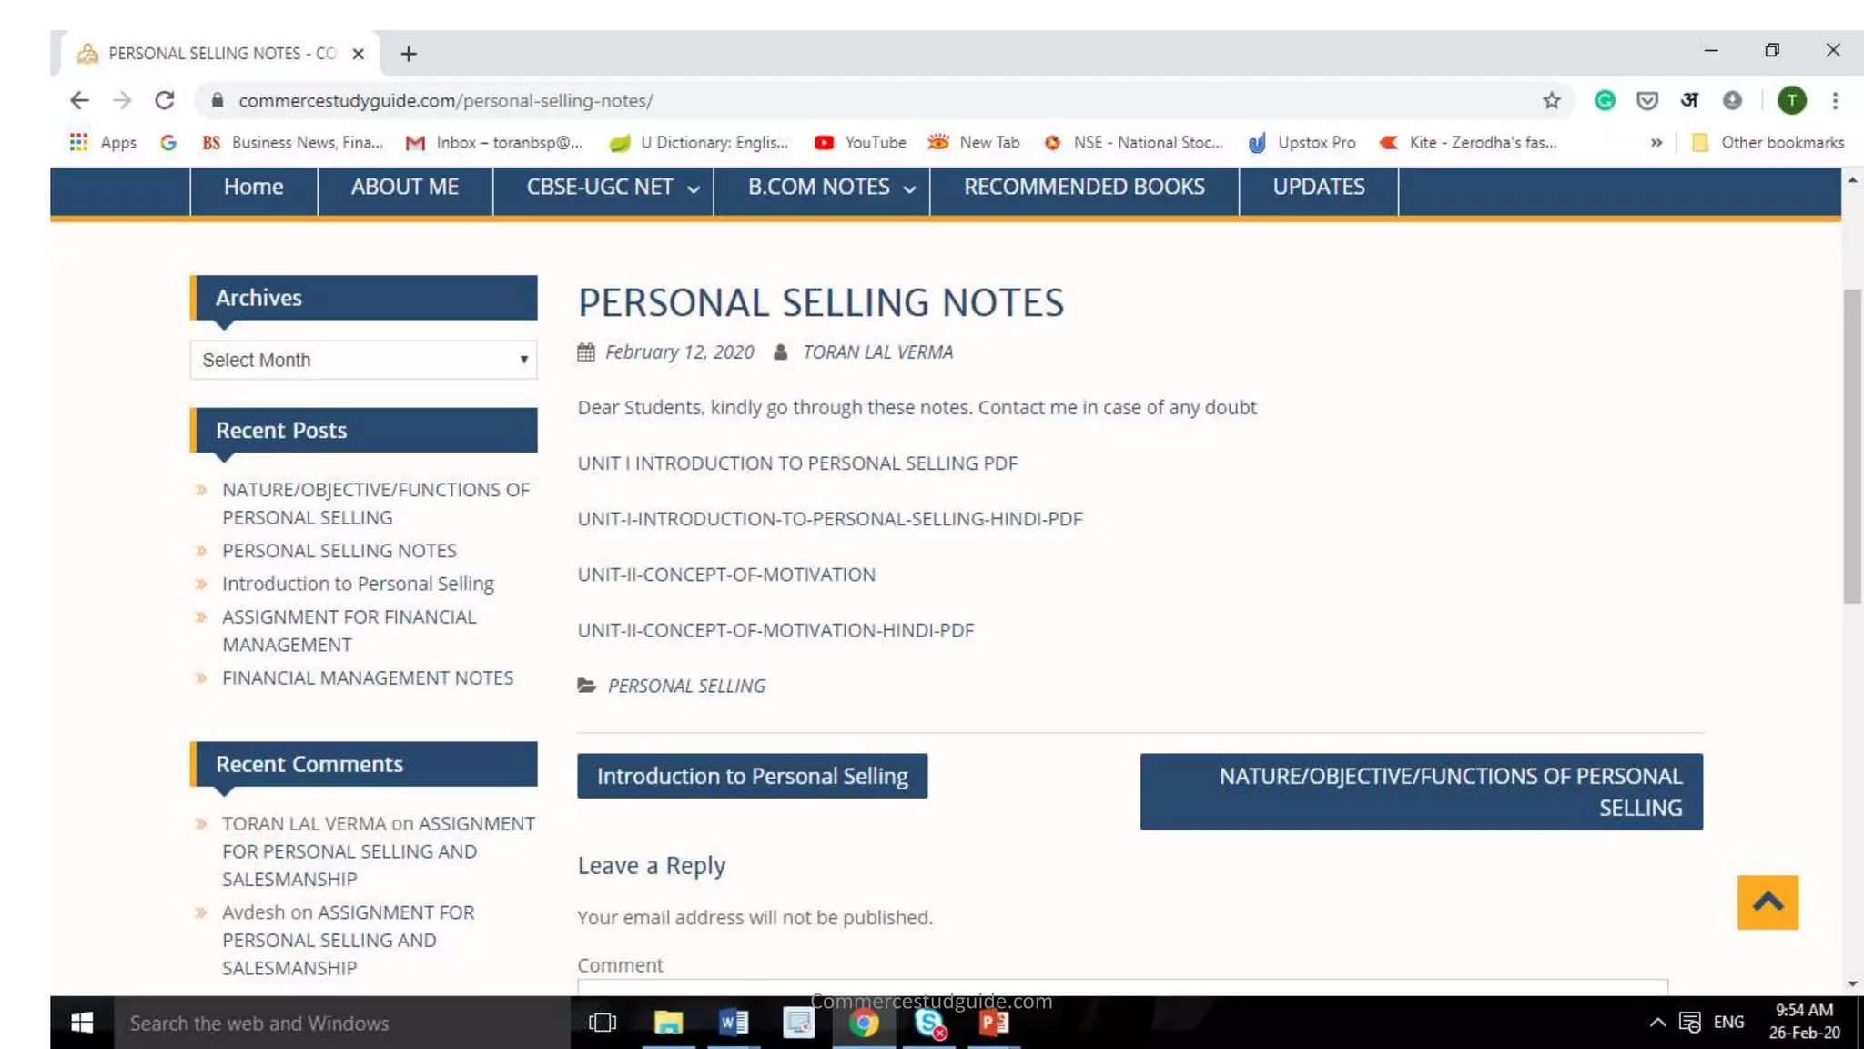Click scroll-to-top arrow button

tap(1768, 902)
